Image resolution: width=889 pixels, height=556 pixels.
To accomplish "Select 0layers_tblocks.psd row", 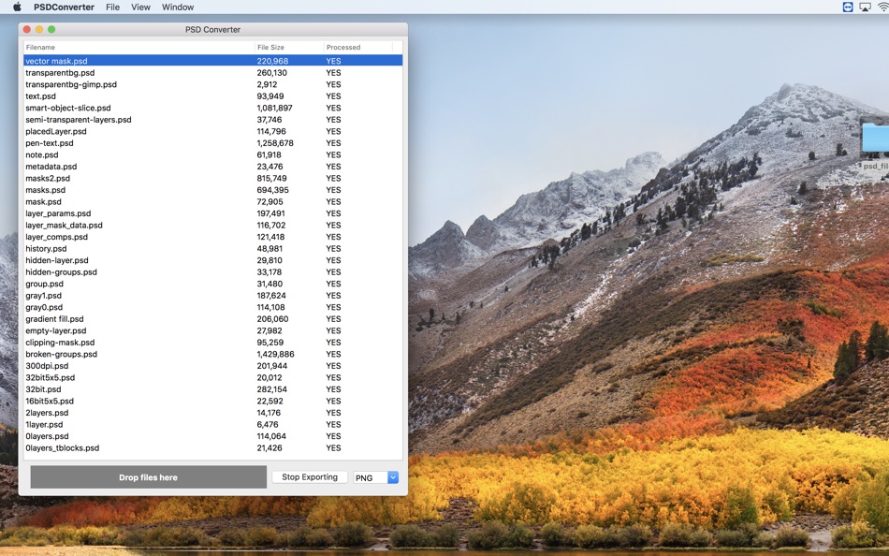I will pos(213,447).
